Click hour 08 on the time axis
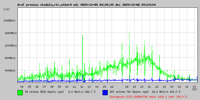The image size is (200, 100). [52, 86]
